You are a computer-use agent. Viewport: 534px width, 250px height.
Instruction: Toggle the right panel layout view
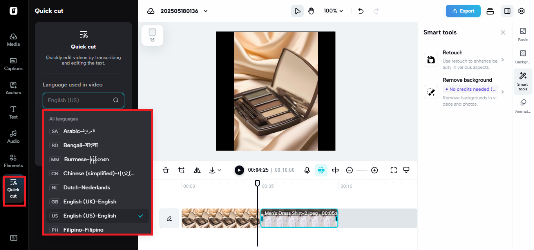tap(507, 11)
